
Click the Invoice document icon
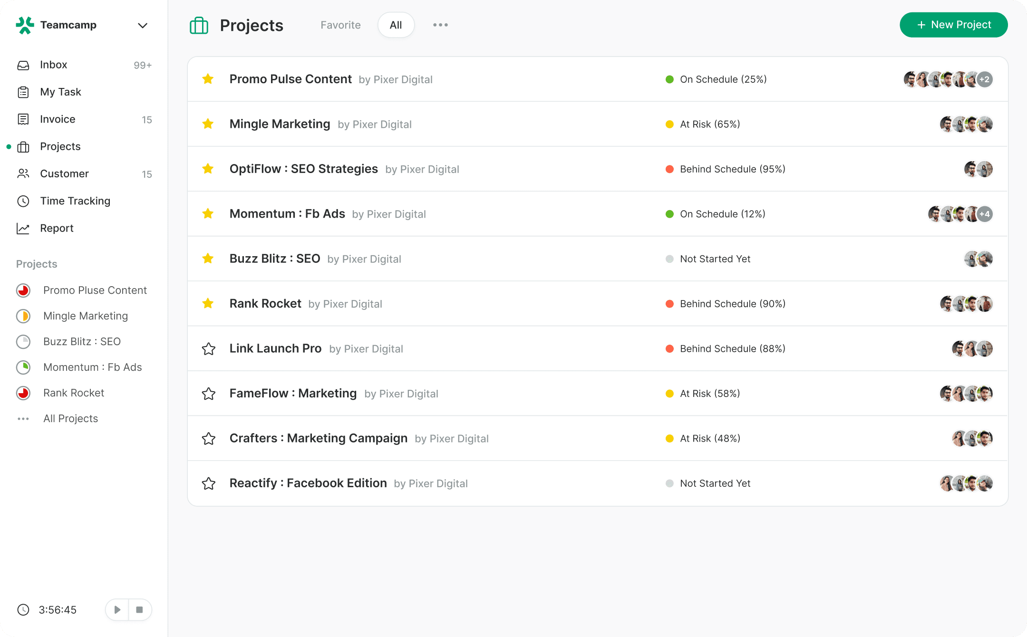pyautogui.click(x=23, y=119)
